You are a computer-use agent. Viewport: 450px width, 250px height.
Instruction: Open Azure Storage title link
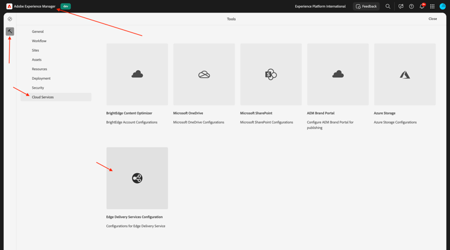coord(385,113)
